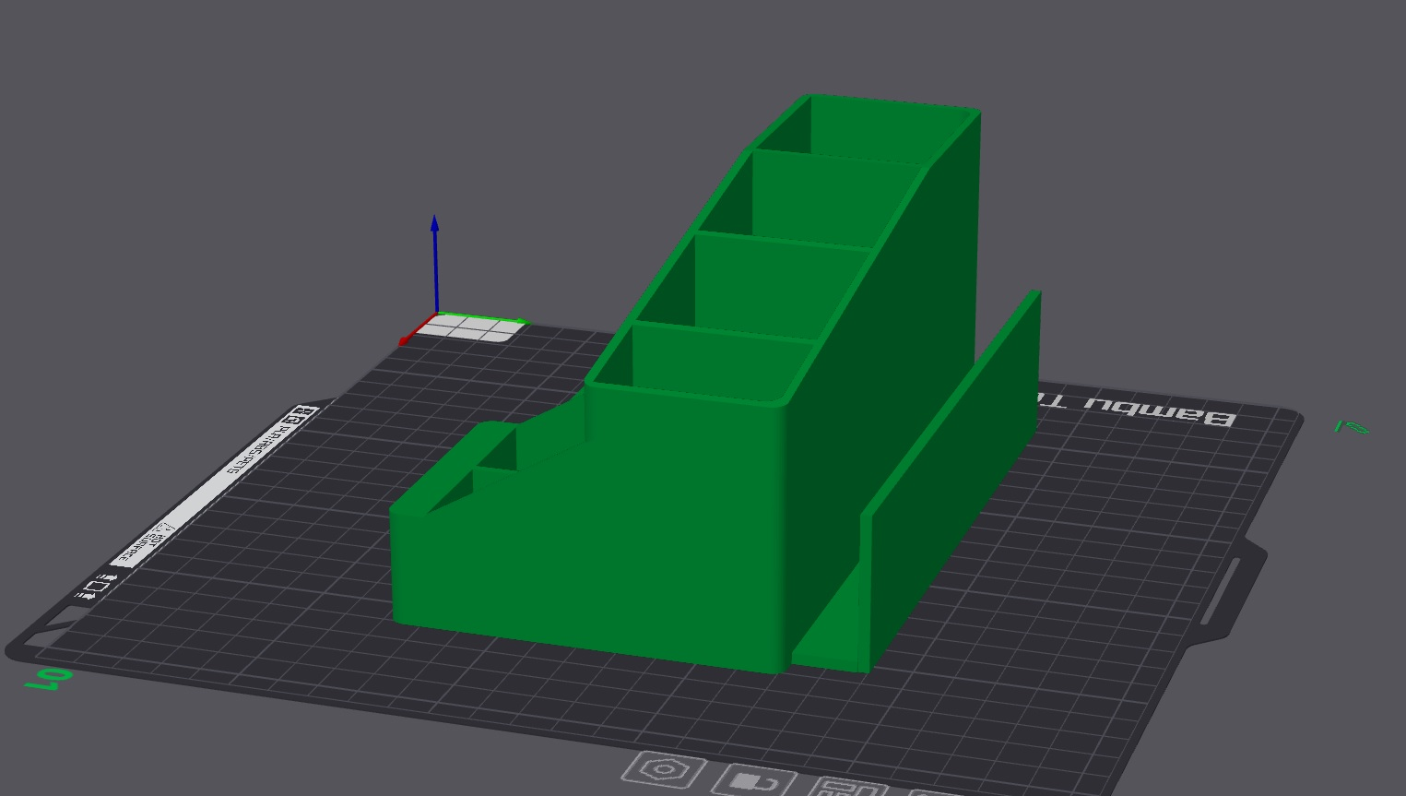Click the green plate number 07 label
Image resolution: width=1406 pixels, height=796 pixels.
point(46,680)
